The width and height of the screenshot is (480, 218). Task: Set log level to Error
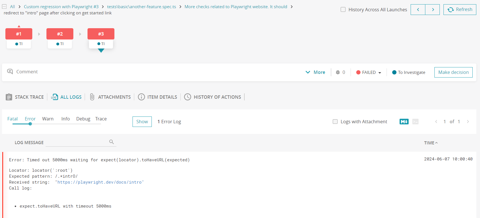(x=30, y=119)
